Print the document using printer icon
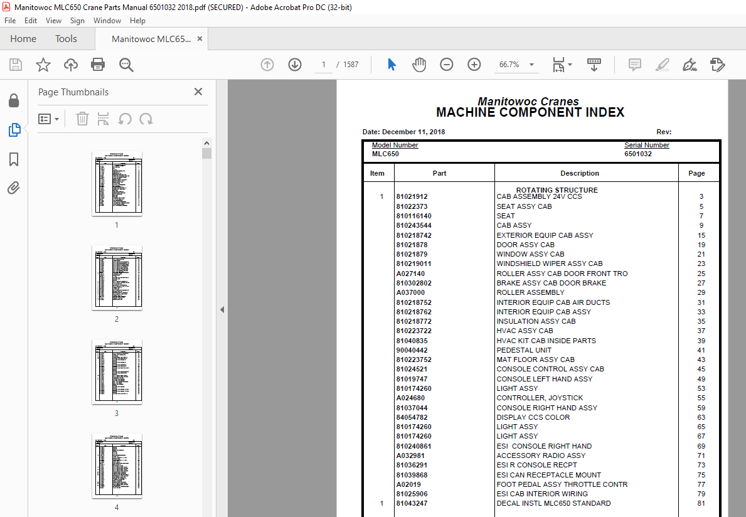Image resolution: width=746 pixels, height=517 pixels. pos(98,65)
